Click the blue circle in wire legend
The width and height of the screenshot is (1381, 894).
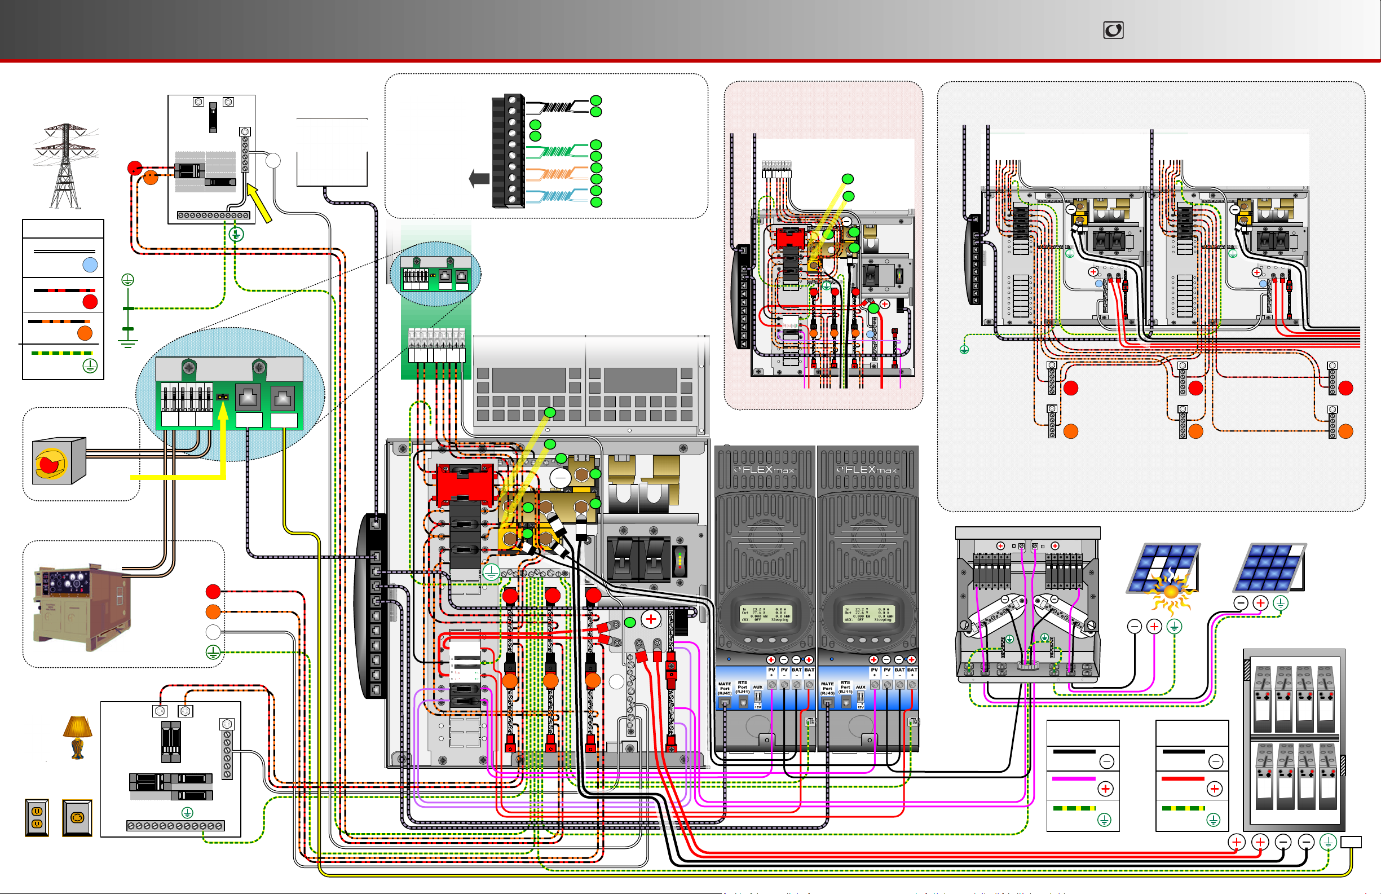(x=90, y=265)
